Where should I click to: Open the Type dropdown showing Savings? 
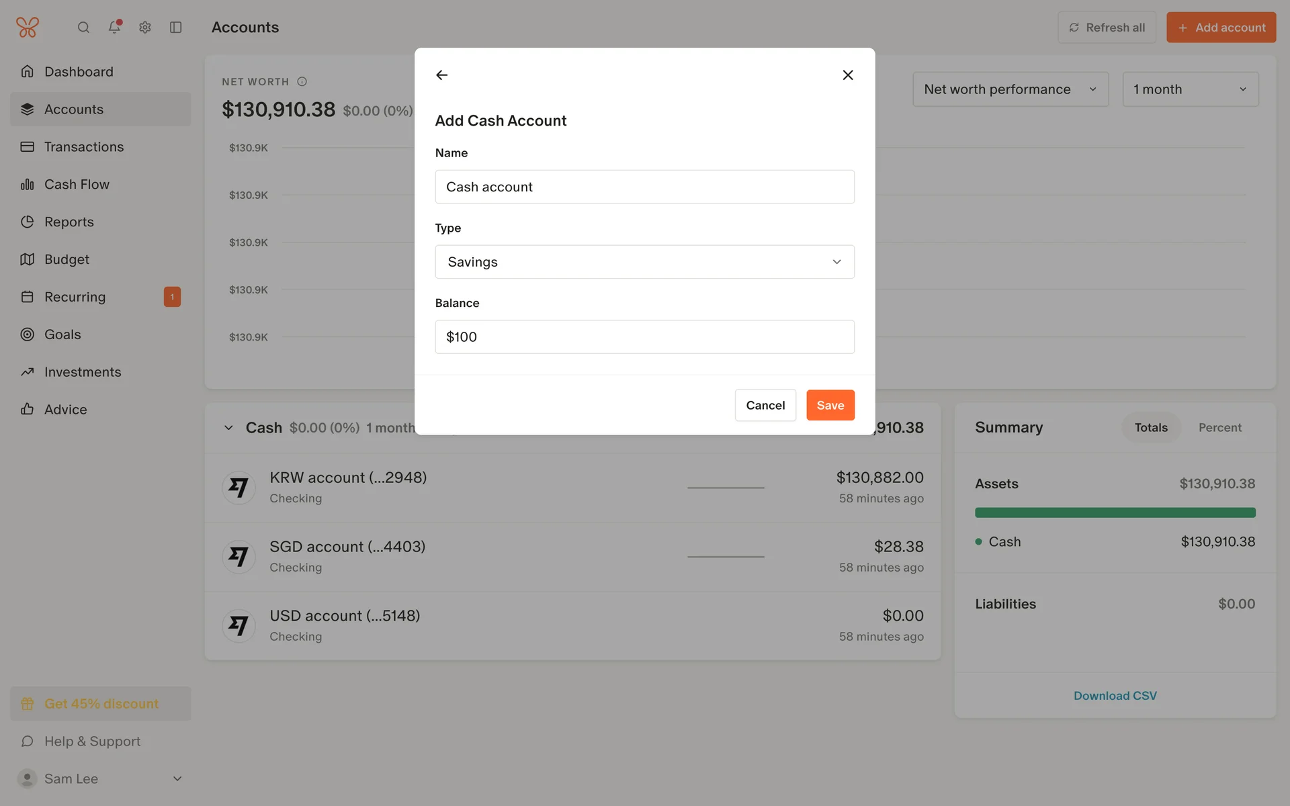pyautogui.click(x=644, y=262)
